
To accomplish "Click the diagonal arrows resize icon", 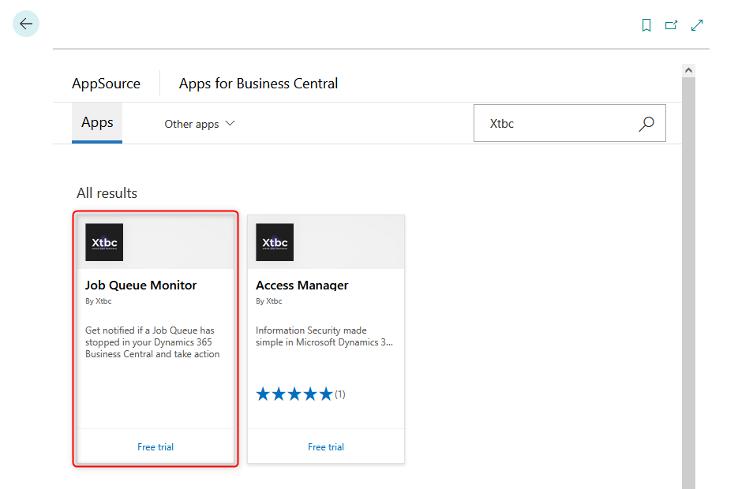I will point(696,24).
